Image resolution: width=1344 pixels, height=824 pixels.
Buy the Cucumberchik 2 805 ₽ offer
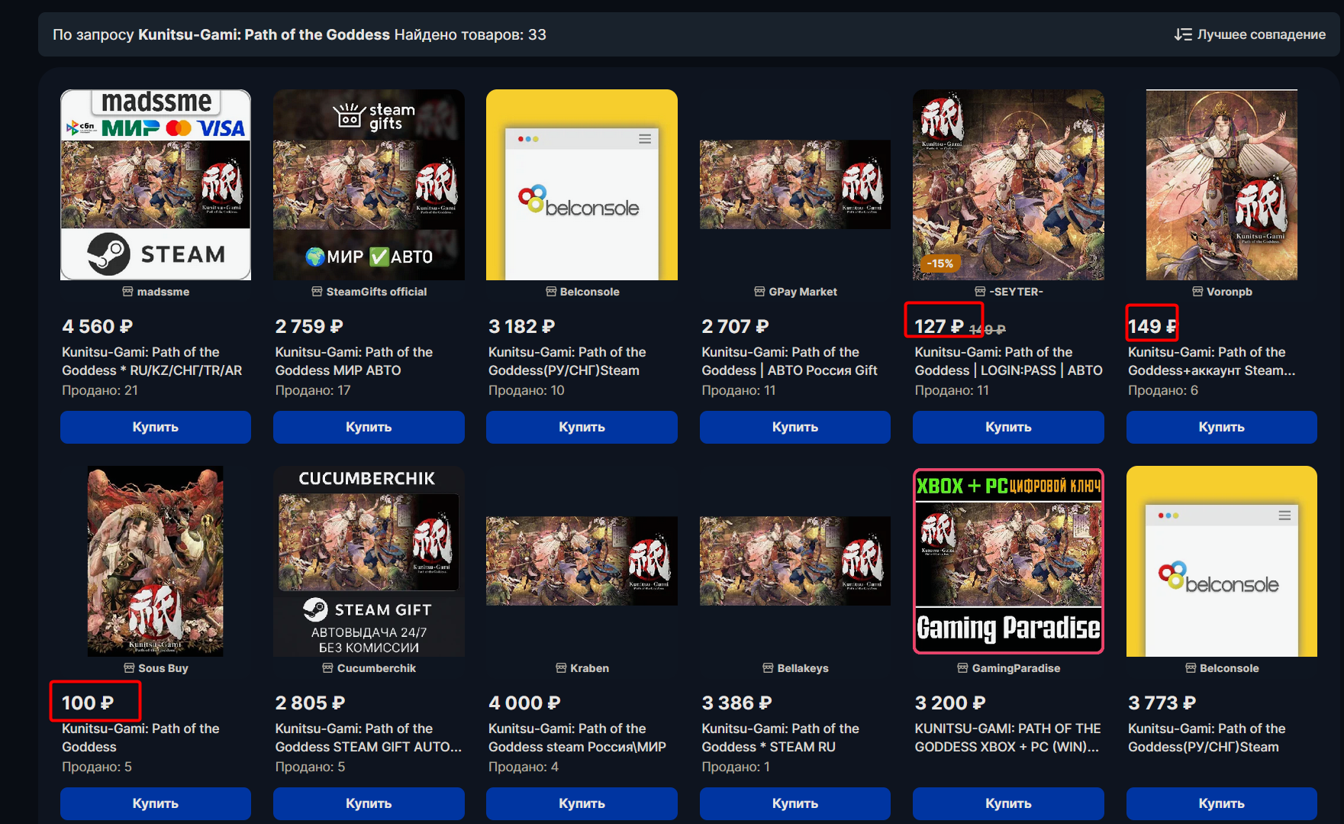point(369,803)
